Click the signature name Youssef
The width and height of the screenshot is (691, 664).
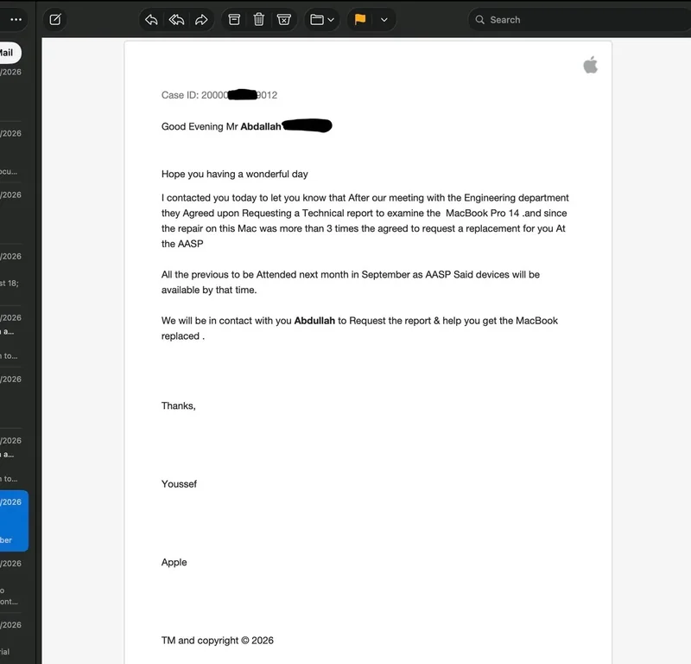[x=179, y=484]
